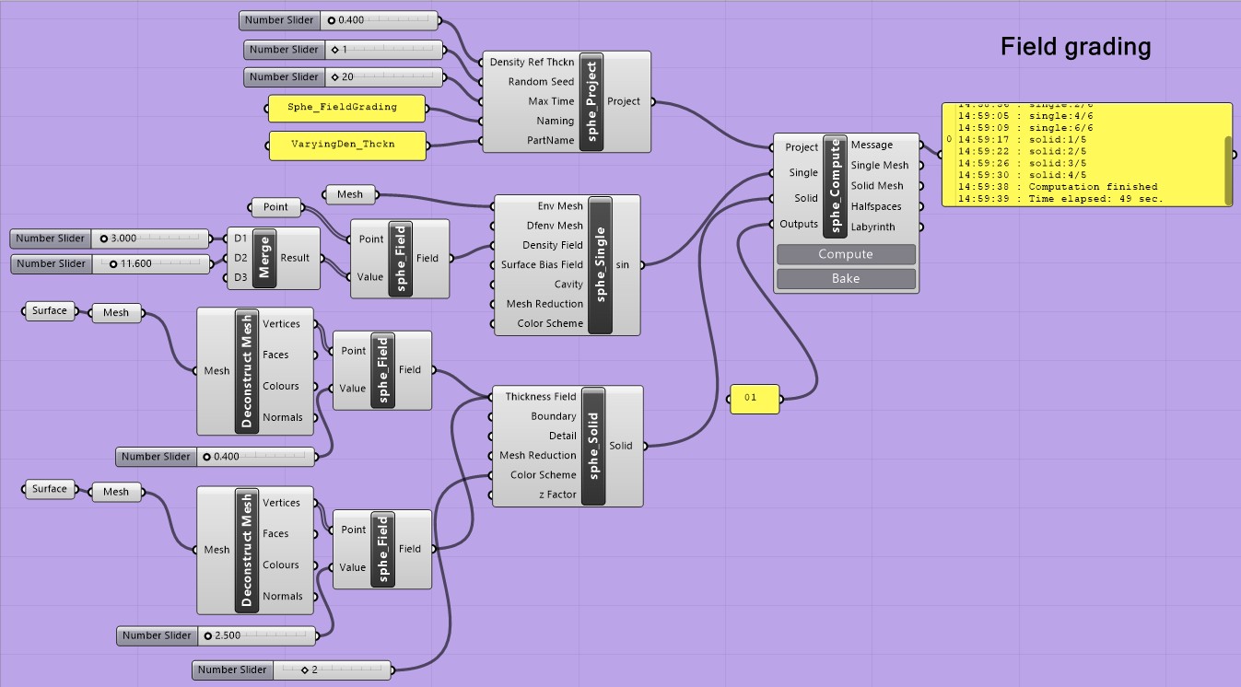This screenshot has height=687, width=1241.
Task: Select the Merge component
Action: point(265,258)
